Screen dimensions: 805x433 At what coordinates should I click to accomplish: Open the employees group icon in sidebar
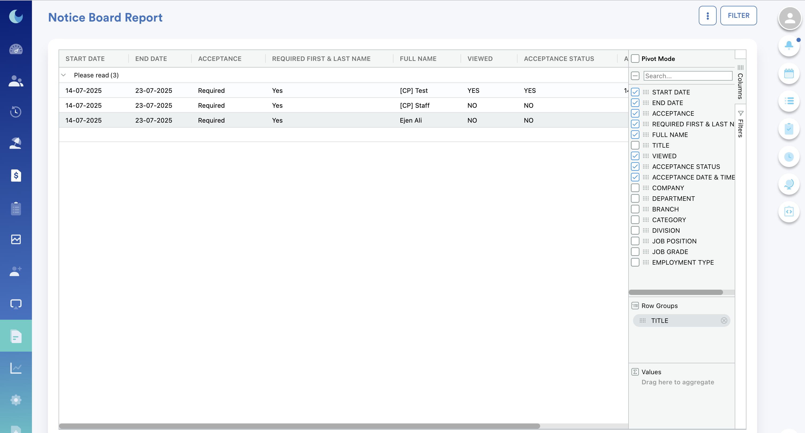pos(16,81)
